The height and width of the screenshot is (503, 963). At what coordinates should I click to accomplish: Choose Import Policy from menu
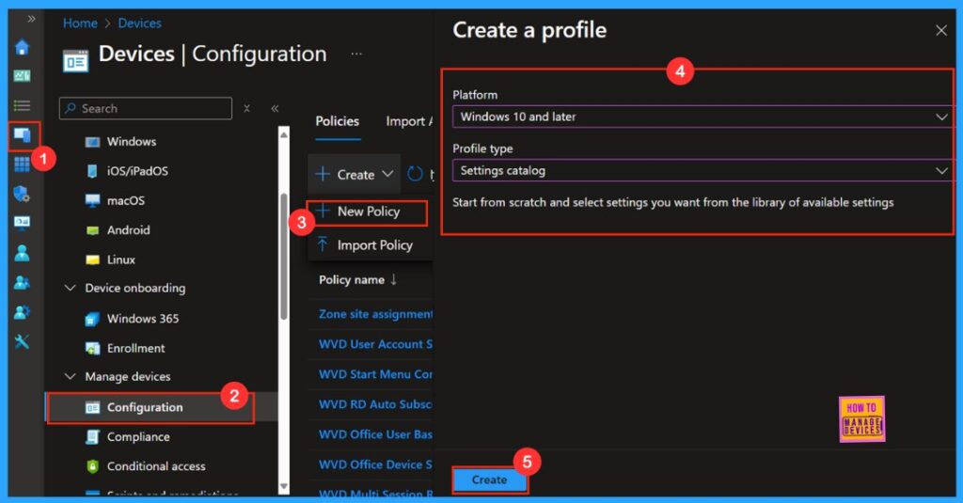tap(370, 245)
